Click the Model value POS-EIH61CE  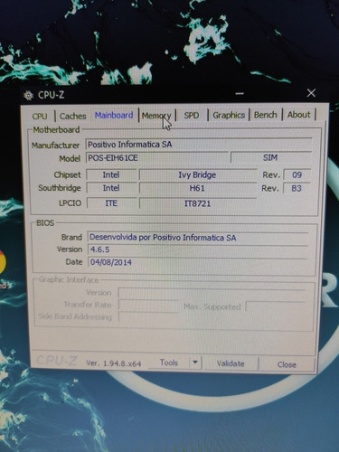click(x=157, y=158)
